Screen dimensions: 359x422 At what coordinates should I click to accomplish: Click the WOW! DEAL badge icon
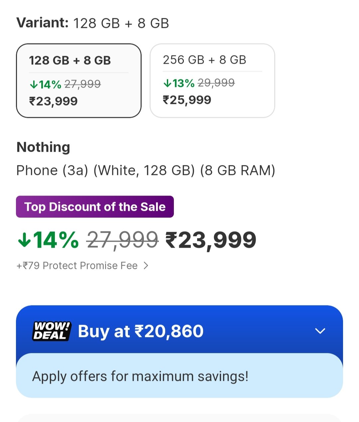52,331
